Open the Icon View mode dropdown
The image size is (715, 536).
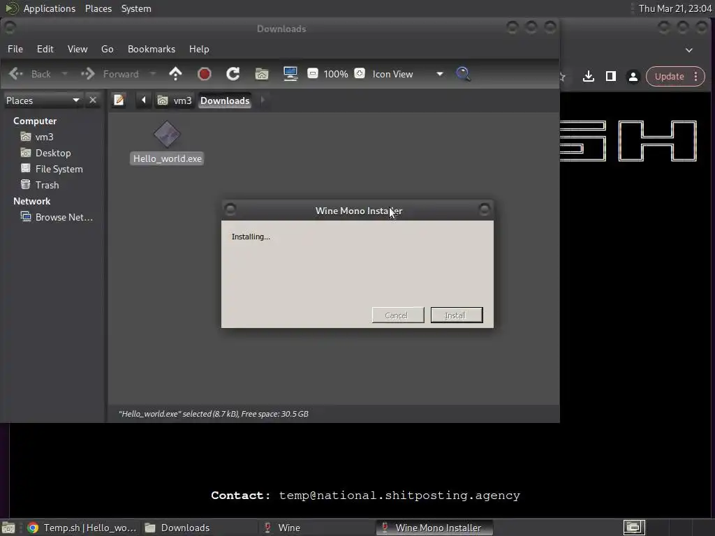pos(407,74)
